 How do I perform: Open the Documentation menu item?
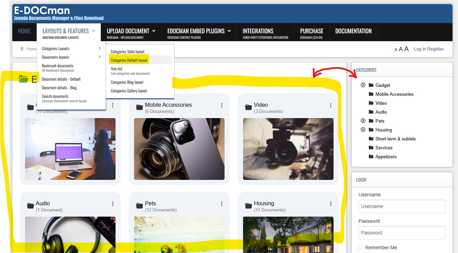pyautogui.click(x=353, y=31)
